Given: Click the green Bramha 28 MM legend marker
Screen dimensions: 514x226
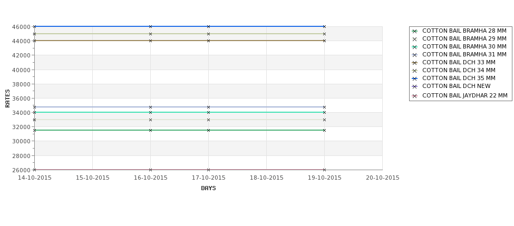Looking at the screenshot, I should [x=414, y=31].
